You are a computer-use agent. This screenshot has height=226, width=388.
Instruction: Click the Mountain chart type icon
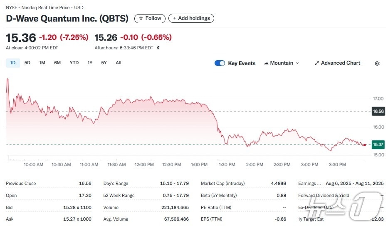pyautogui.click(x=266, y=63)
